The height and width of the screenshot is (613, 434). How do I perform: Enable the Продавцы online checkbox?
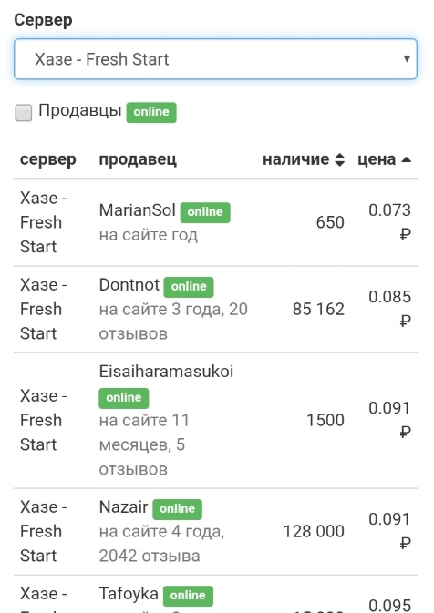24,113
